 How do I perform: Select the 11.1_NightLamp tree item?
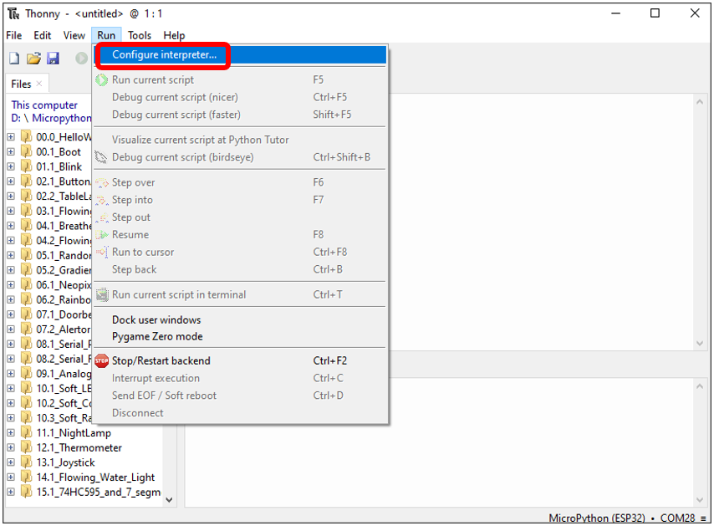tap(74, 432)
